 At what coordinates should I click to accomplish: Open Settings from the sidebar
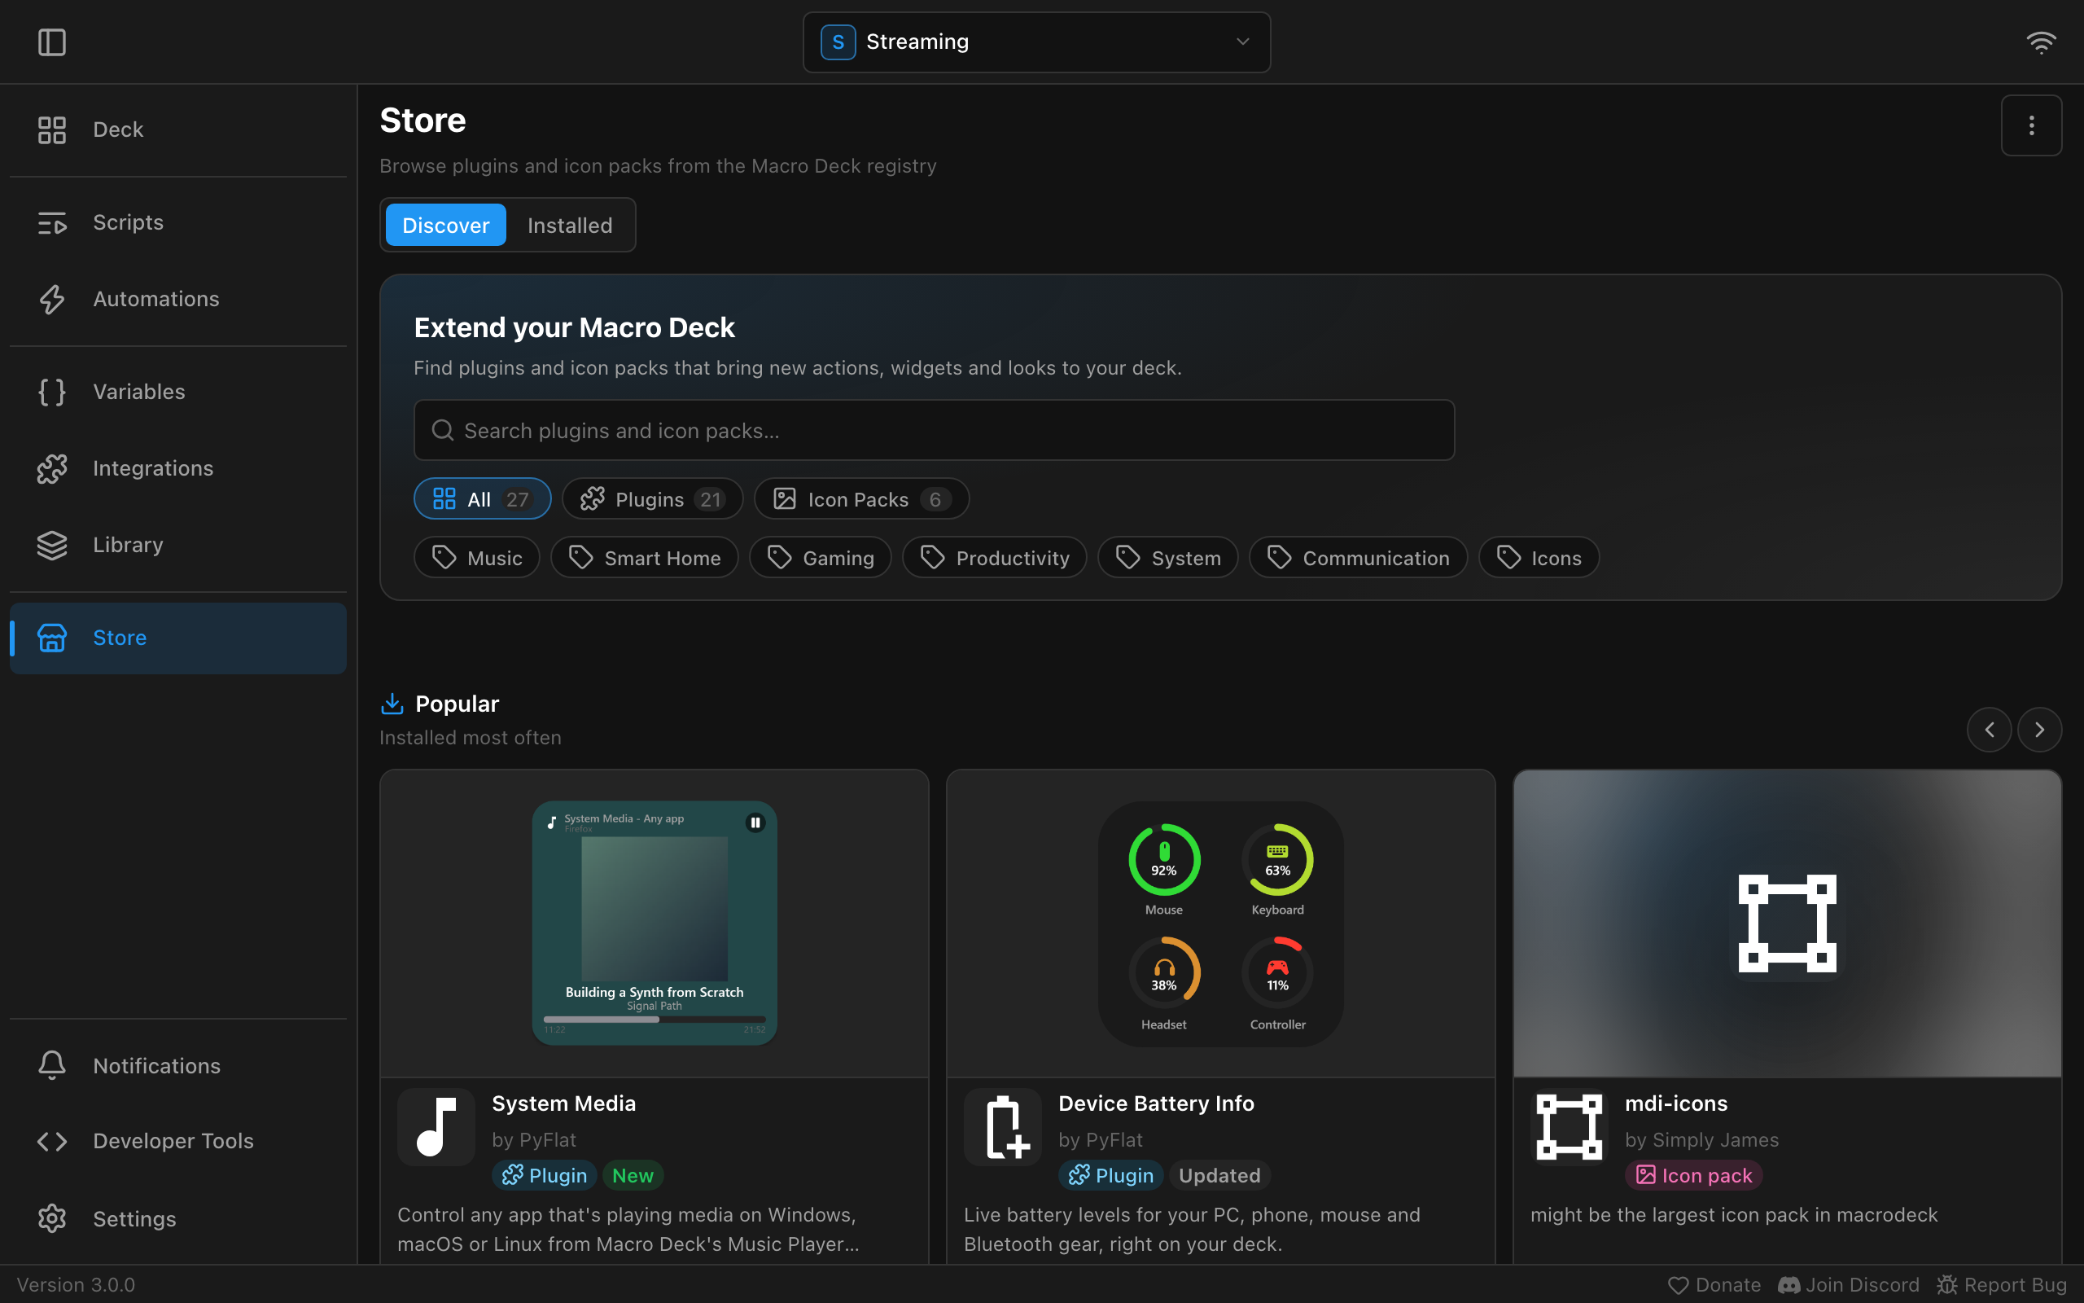(x=178, y=1218)
